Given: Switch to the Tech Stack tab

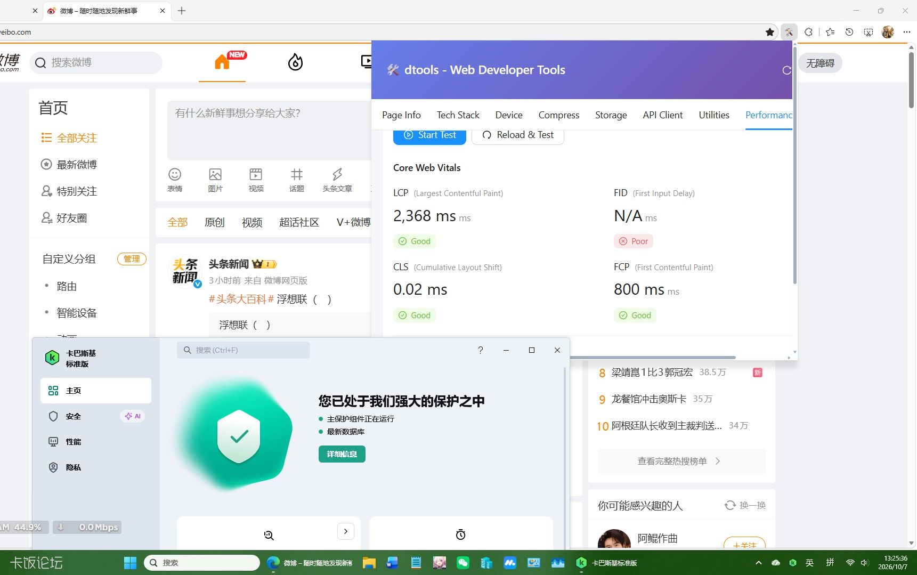Looking at the screenshot, I should tap(458, 115).
